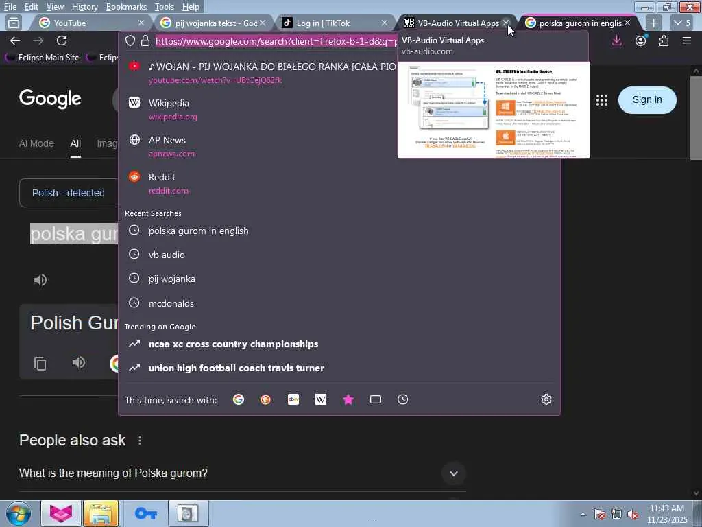Click the Sign in button
Viewport: 702px width, 527px height.
tap(647, 99)
